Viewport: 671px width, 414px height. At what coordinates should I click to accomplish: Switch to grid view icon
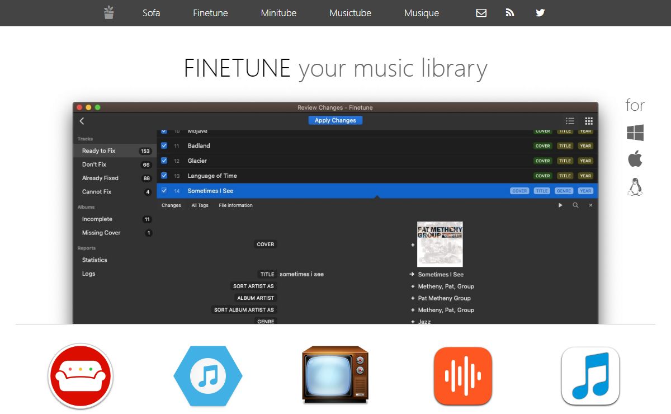point(589,121)
